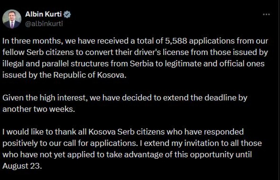Click the line starting 'illegal and parallel structures'
280x180 pixels.
coord(133,64)
